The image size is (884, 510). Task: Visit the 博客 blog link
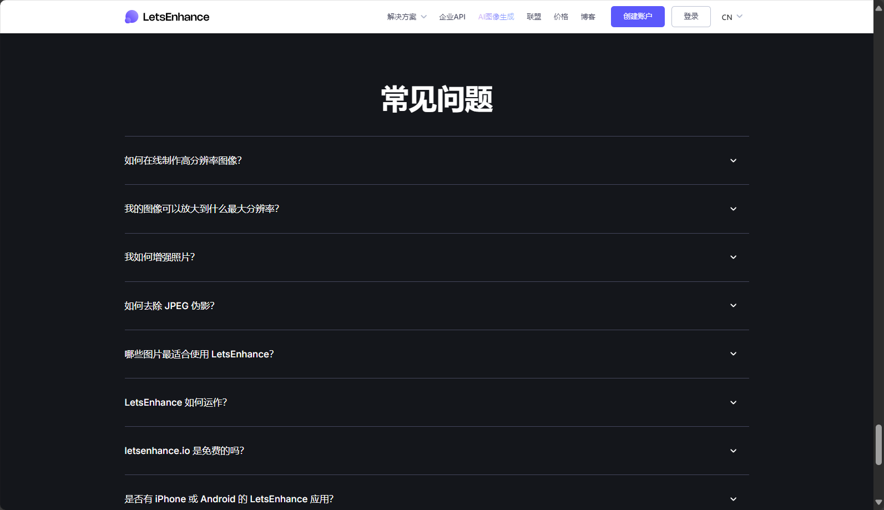click(x=588, y=17)
